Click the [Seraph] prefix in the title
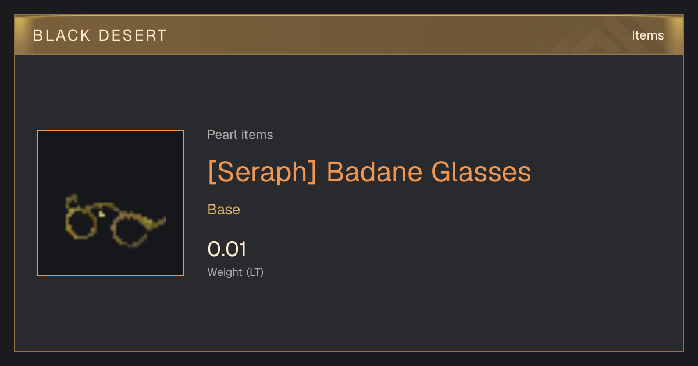This screenshot has height=366, width=698. [262, 173]
